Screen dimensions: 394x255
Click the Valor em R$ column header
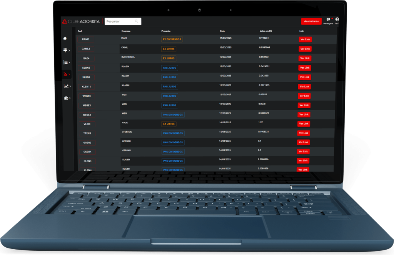point(266,31)
